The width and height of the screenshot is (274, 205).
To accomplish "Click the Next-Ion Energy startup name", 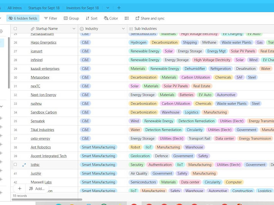I will point(43,95).
